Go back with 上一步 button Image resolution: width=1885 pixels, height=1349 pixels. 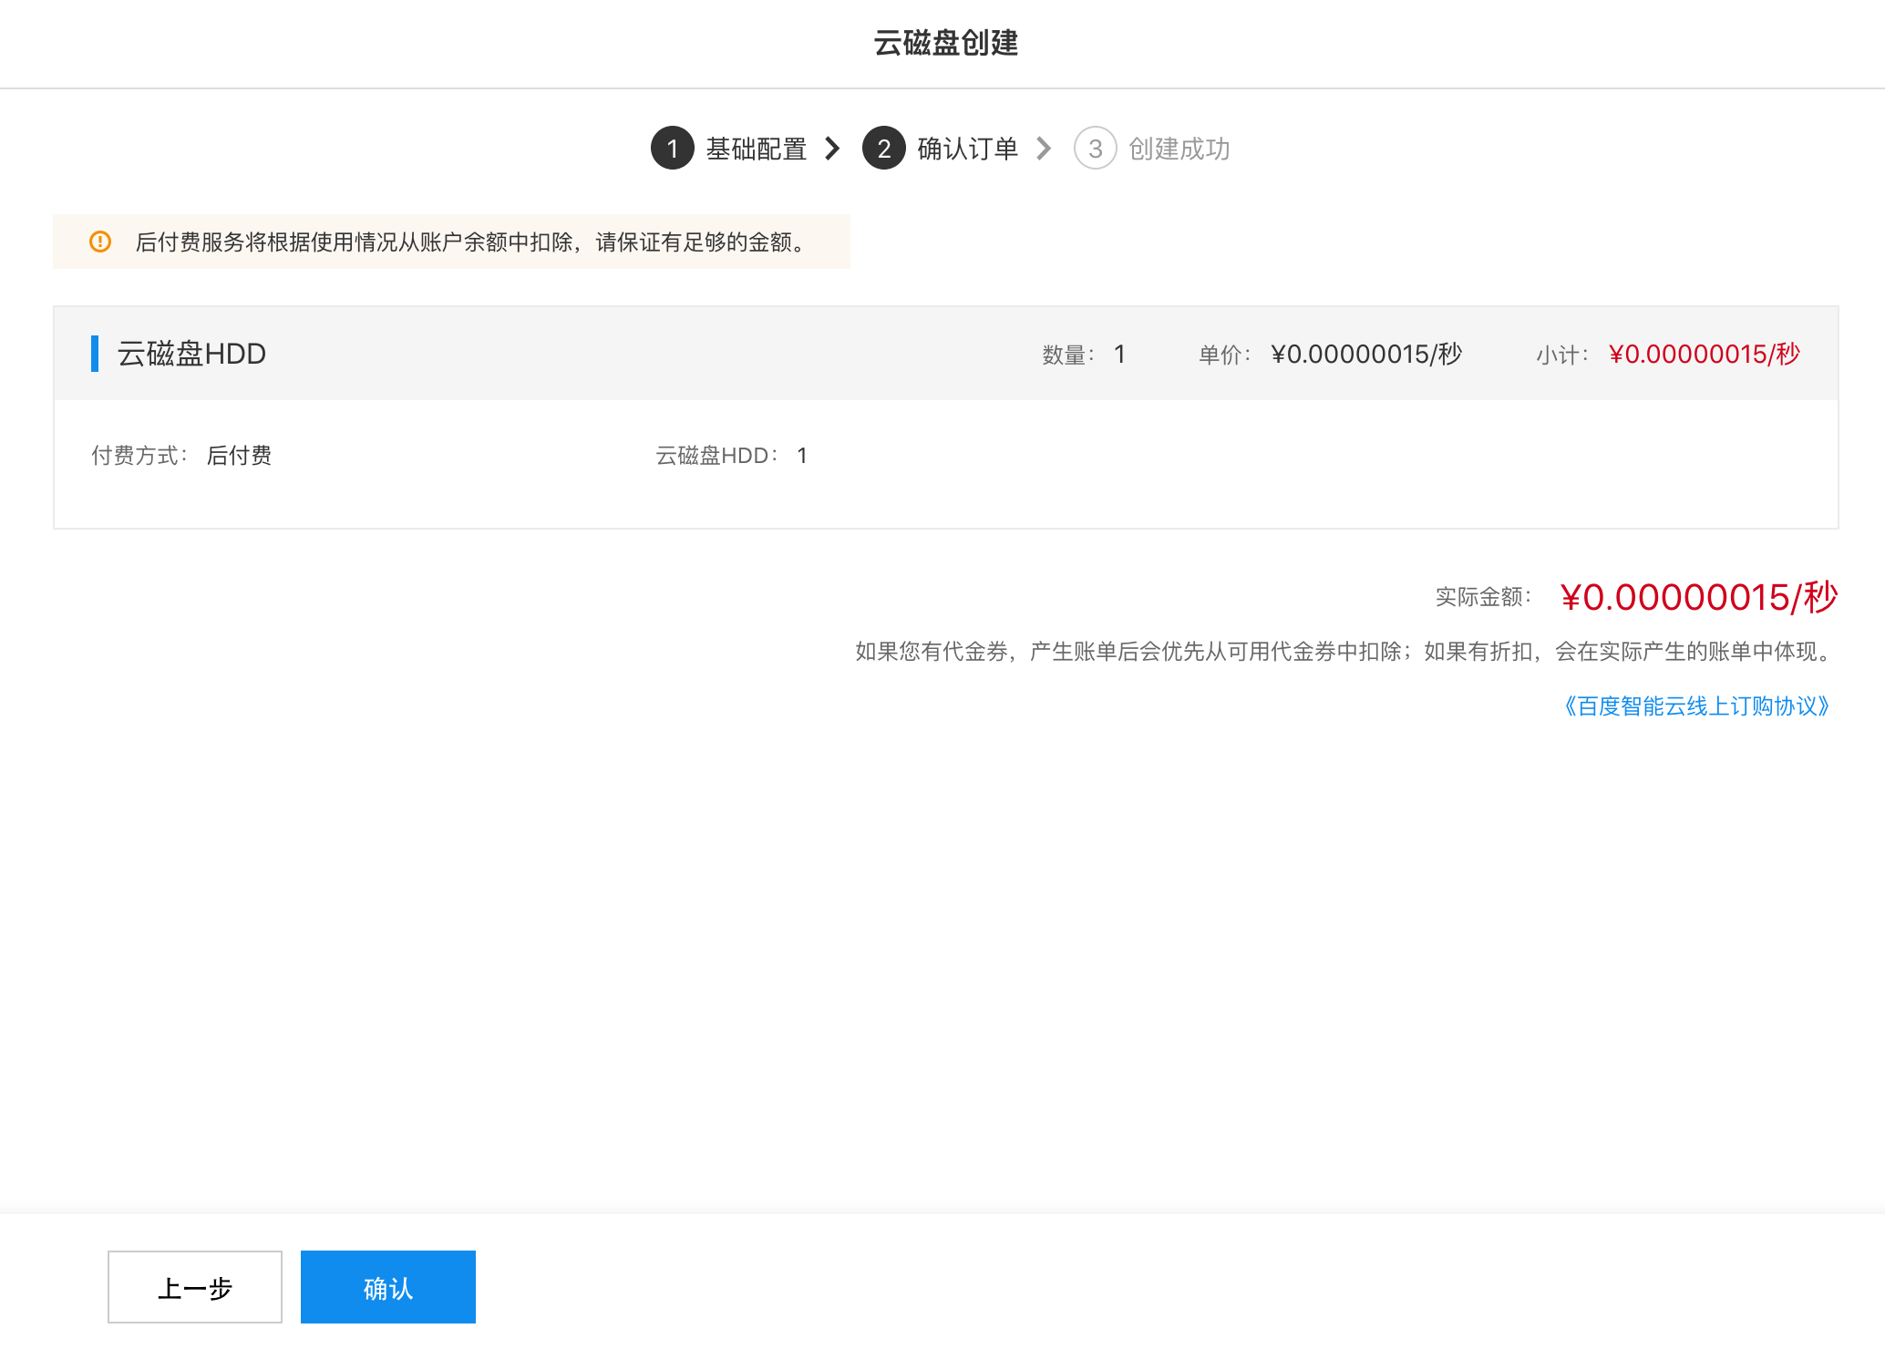tap(195, 1286)
